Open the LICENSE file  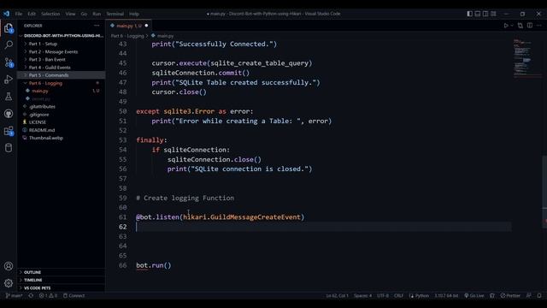[x=62, y=122]
